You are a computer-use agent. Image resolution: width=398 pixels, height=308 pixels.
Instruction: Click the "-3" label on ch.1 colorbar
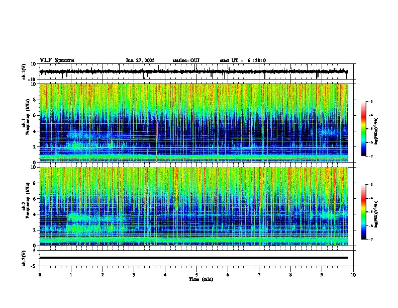pos(370,101)
